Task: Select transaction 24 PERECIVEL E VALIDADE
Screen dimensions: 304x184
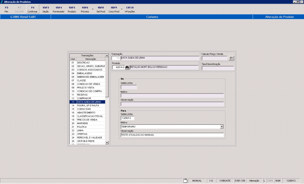Action: click(87, 138)
